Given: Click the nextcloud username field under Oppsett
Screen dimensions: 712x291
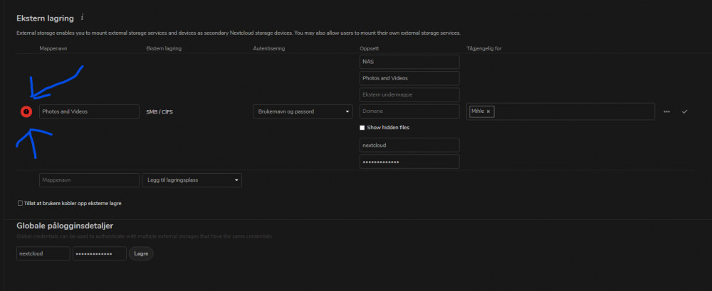Looking at the screenshot, I should (409, 145).
